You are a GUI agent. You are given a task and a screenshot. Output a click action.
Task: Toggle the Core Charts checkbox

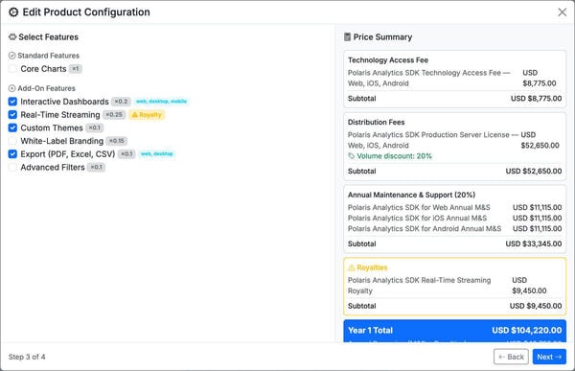click(x=12, y=69)
